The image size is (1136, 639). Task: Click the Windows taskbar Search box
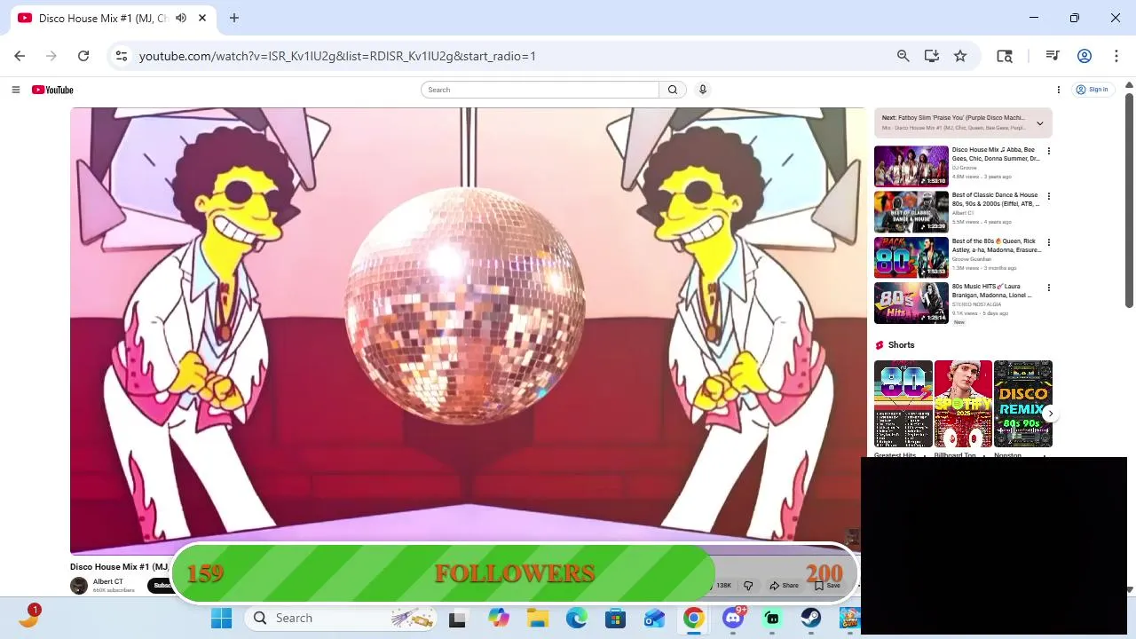[340, 618]
